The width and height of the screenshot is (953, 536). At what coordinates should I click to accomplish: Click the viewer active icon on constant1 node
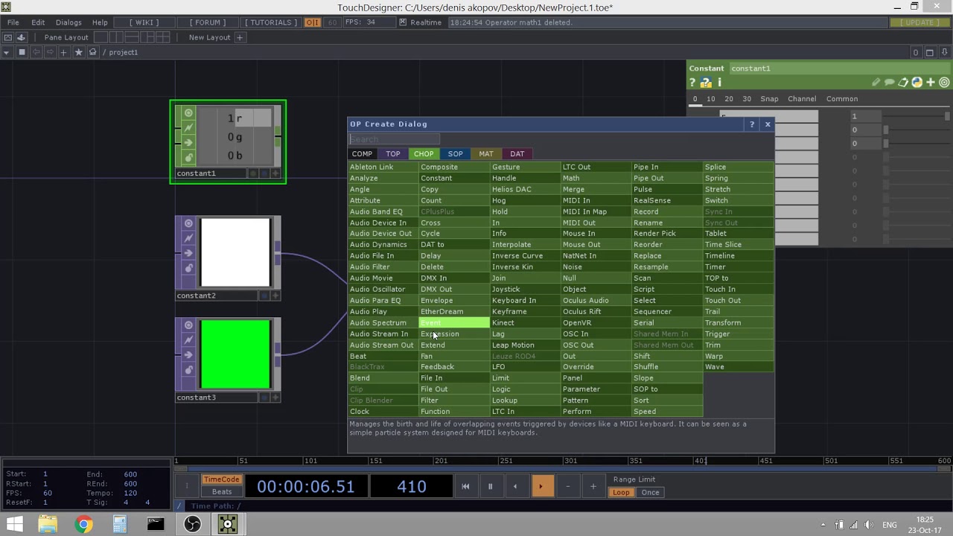[x=188, y=113]
